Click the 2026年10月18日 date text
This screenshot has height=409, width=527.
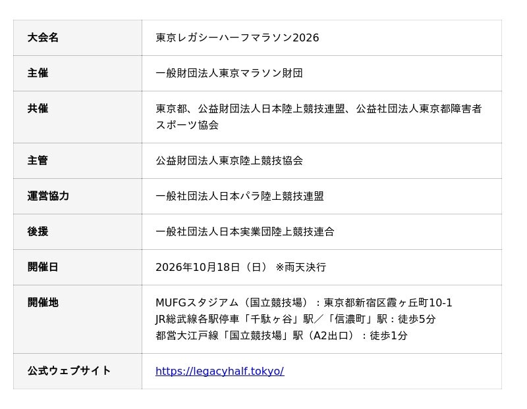[198, 267]
